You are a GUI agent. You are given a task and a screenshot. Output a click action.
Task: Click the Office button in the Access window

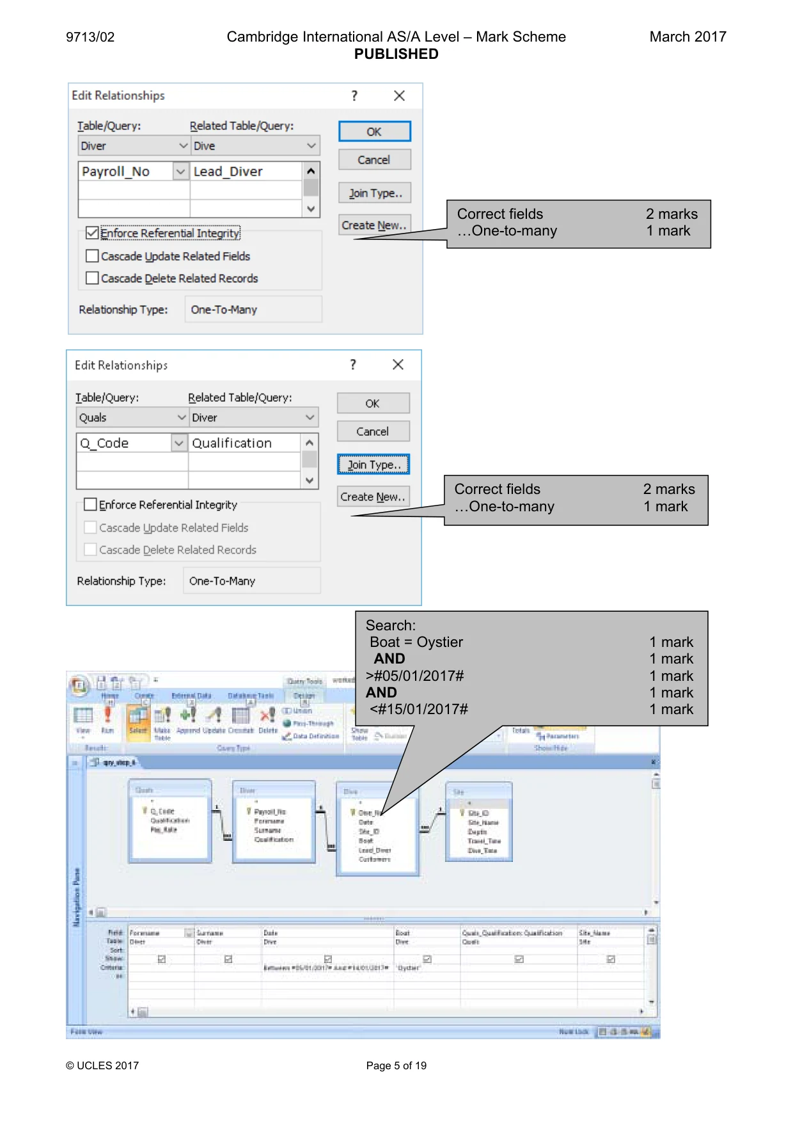pyautogui.click(x=79, y=687)
